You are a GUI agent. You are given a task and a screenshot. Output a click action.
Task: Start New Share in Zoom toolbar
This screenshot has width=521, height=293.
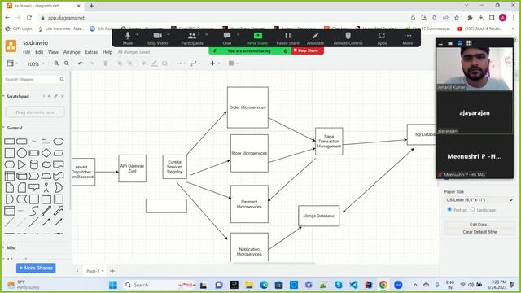point(257,38)
